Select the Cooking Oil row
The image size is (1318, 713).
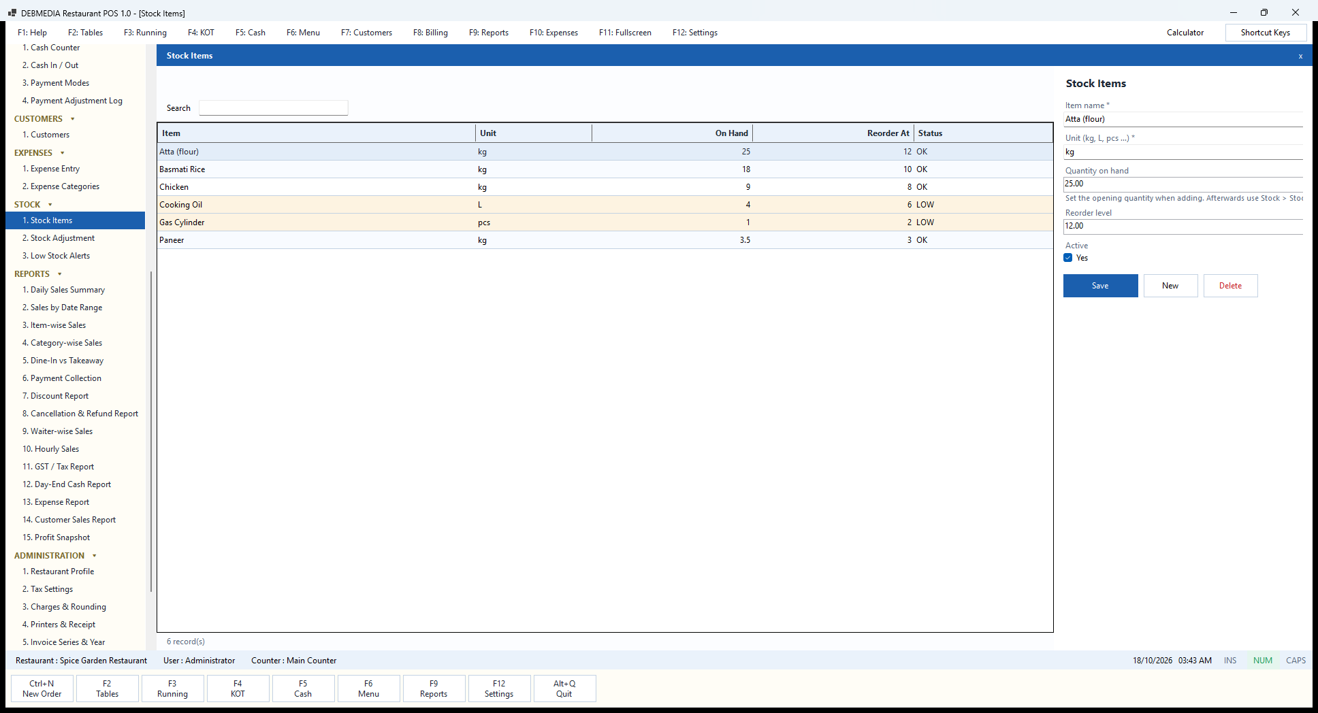pyautogui.click(x=605, y=205)
